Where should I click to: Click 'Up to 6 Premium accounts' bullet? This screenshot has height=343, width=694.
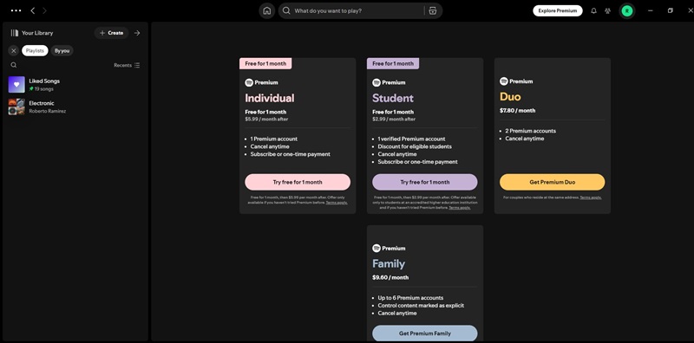410,298
